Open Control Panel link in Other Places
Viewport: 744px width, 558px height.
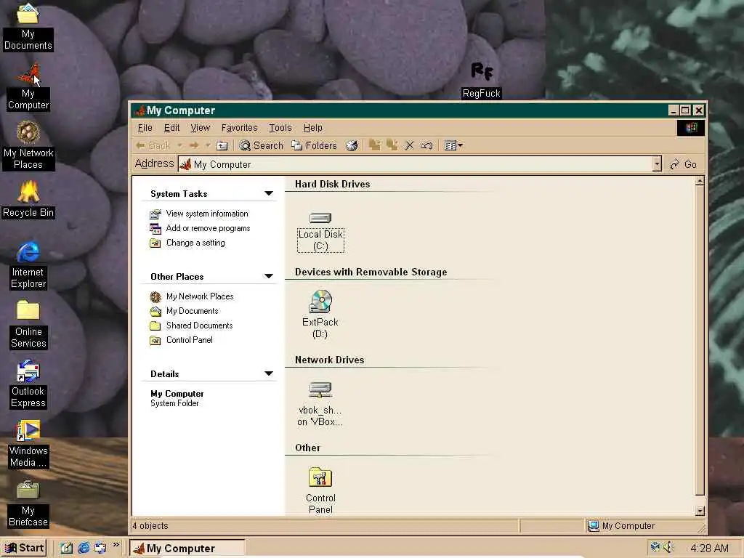190,340
